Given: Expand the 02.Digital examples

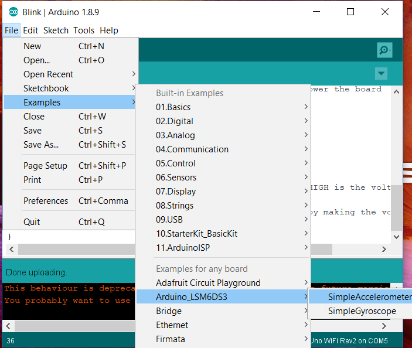Looking at the screenshot, I should coord(223,121).
